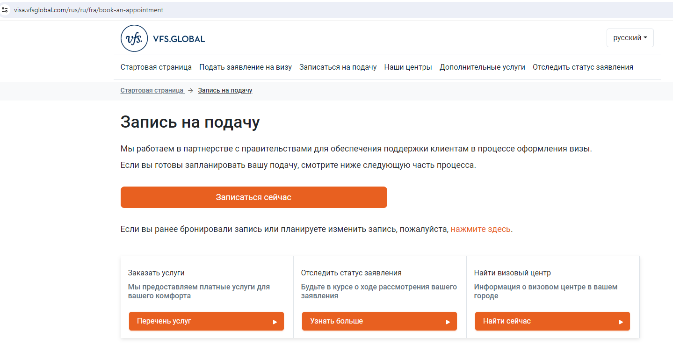Choose Отследить статус заявления in the top navigation

(583, 67)
